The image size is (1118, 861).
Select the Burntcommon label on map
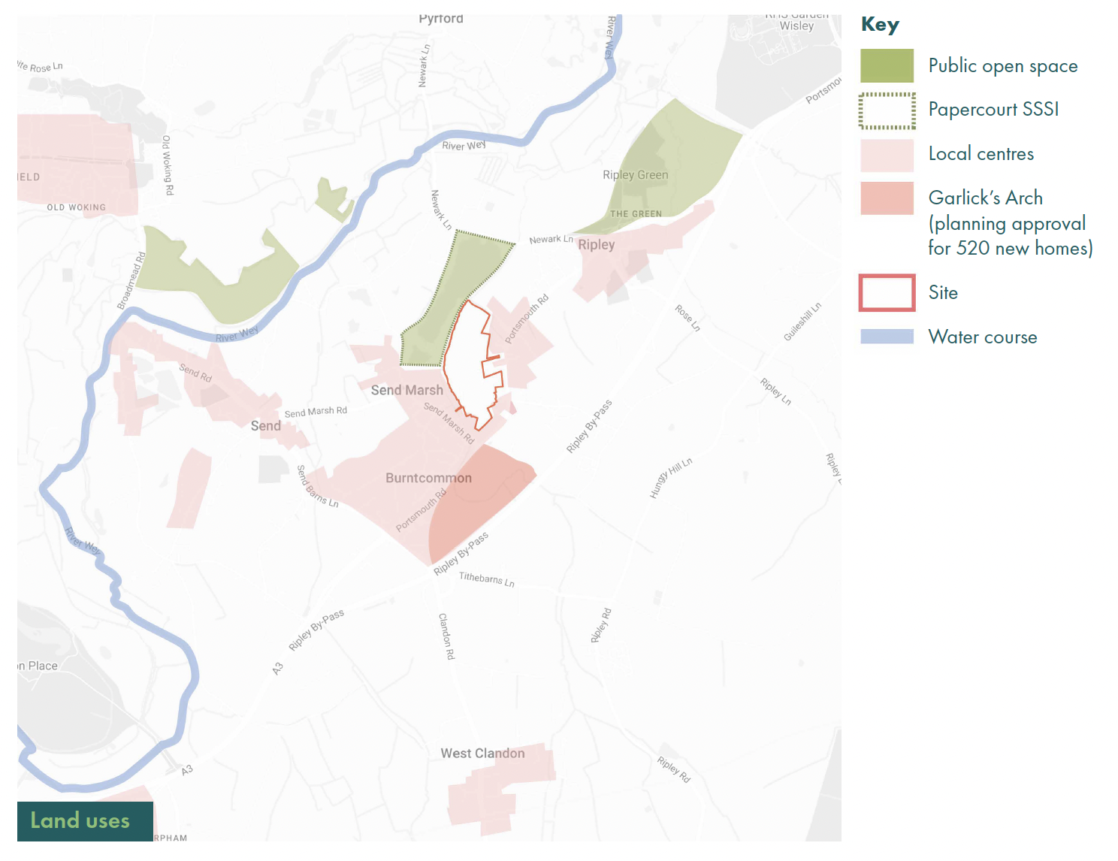pyautogui.click(x=428, y=478)
